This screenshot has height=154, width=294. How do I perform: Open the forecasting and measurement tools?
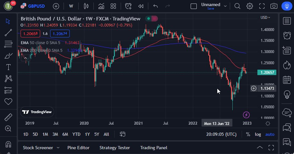click(8, 90)
